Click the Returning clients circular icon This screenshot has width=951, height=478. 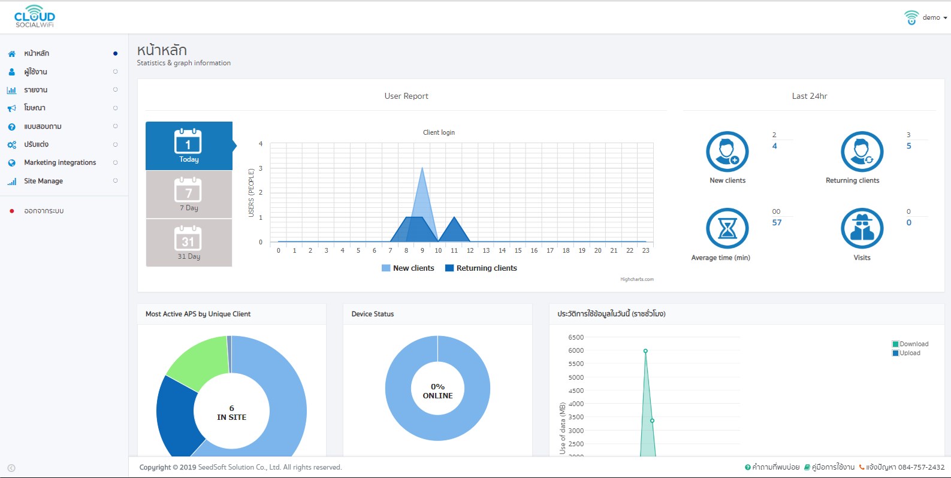(862, 152)
